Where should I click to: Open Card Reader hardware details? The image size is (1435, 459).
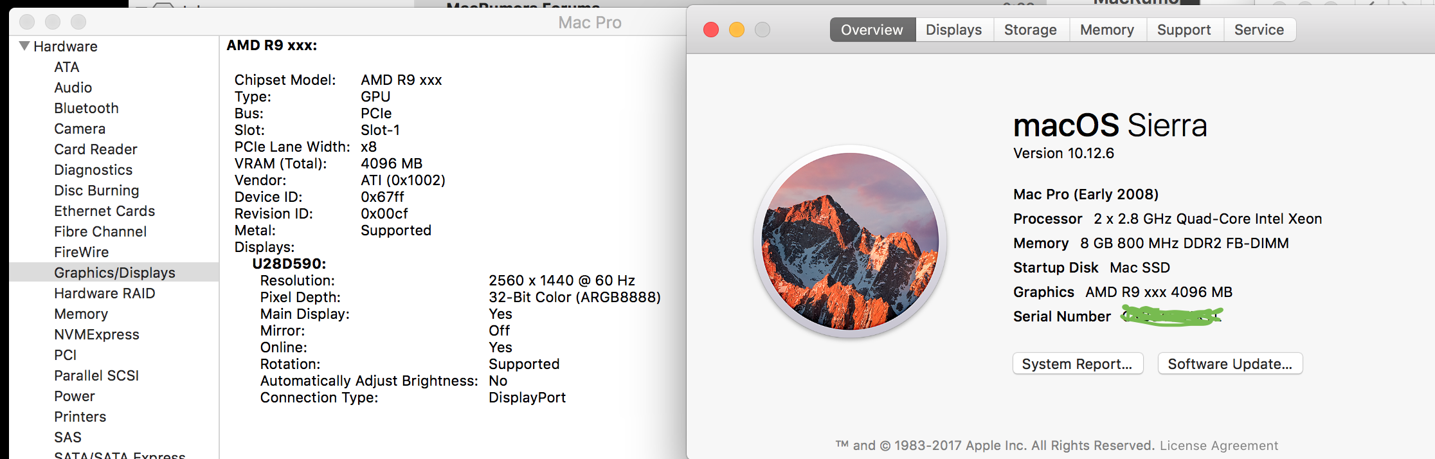(96, 149)
